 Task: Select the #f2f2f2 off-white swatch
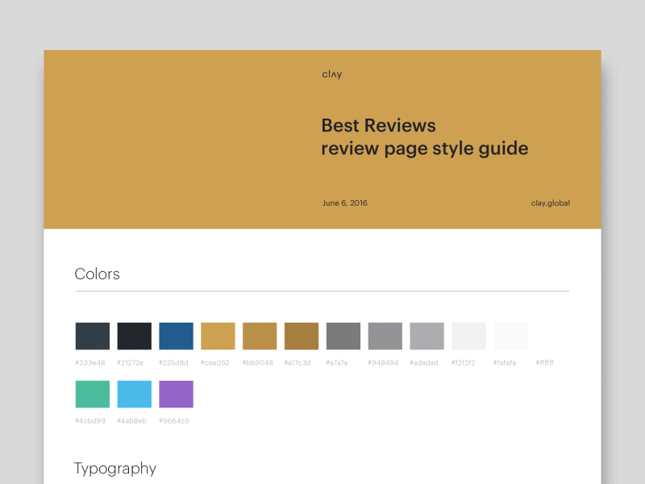469,336
